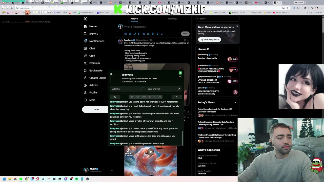Open more options on FearBuck's post
Viewport: 324px width, 182px height.
(x=188, y=40)
